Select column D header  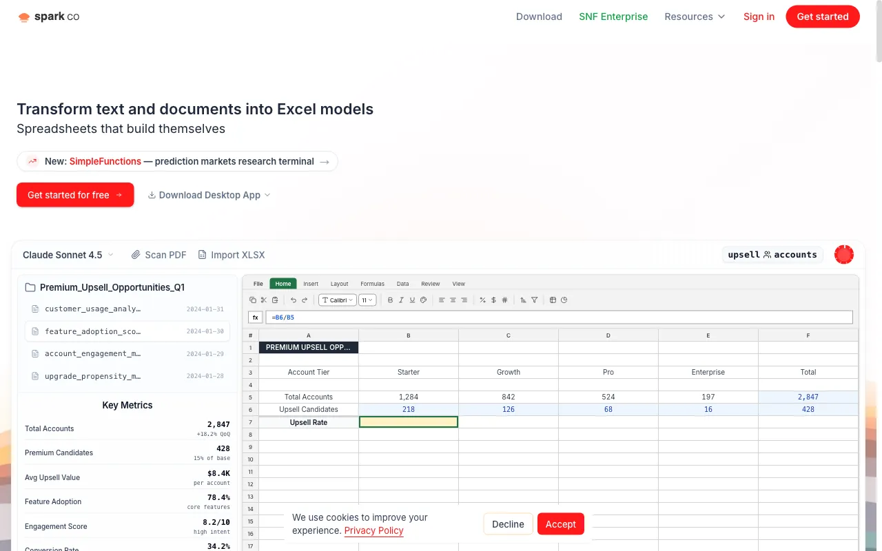pyautogui.click(x=608, y=335)
